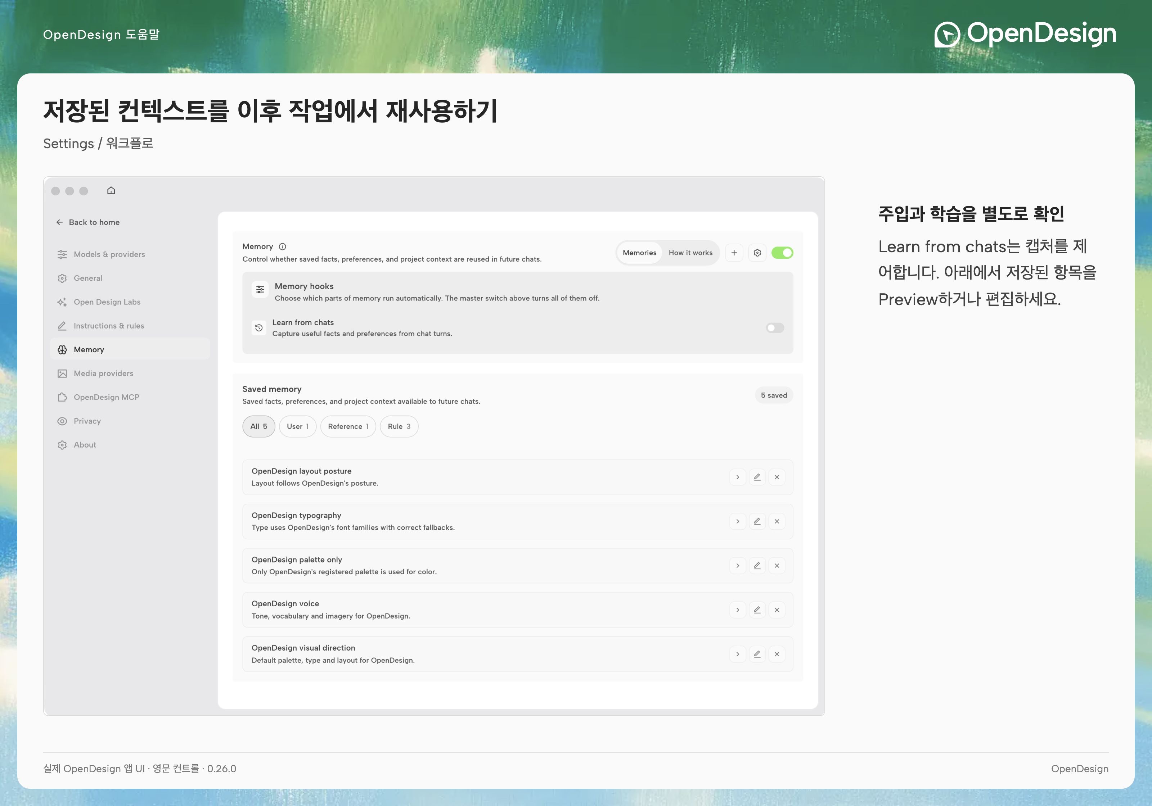Open OpenDesign MCP settings
This screenshot has height=806, width=1152.
(x=130, y=397)
